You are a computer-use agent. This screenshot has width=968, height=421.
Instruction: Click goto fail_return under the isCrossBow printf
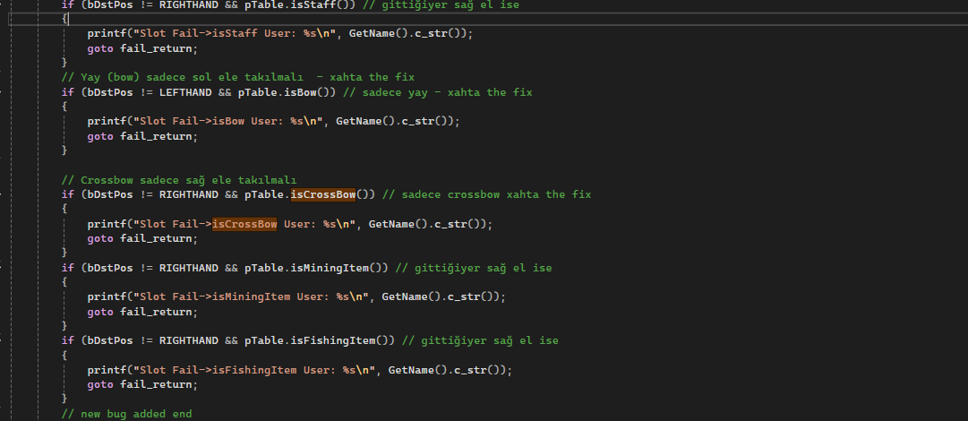click(142, 238)
